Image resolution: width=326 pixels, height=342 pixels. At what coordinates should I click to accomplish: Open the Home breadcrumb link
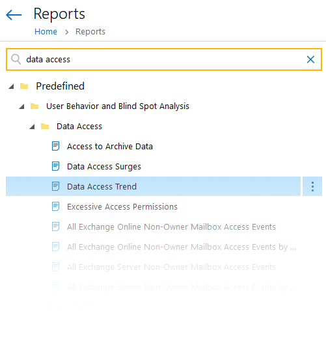tap(46, 32)
